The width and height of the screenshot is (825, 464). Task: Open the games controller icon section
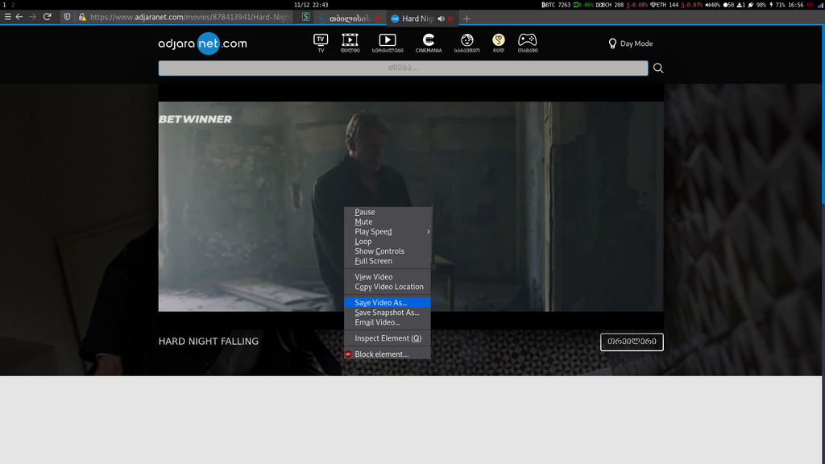click(527, 43)
